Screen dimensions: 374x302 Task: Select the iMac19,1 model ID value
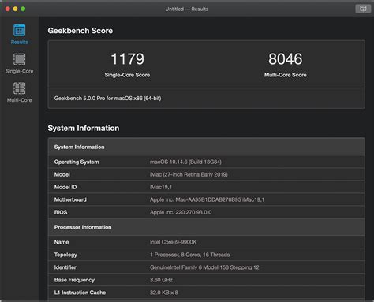pos(161,187)
